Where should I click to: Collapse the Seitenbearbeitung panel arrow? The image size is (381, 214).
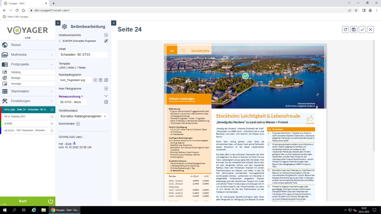pos(114,23)
